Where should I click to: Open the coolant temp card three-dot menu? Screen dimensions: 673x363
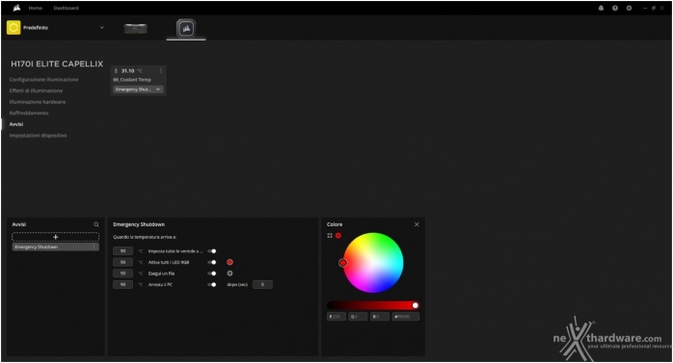(161, 70)
